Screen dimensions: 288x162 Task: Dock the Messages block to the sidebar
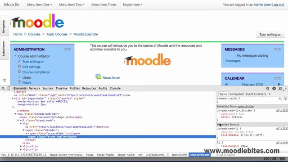point(279,49)
